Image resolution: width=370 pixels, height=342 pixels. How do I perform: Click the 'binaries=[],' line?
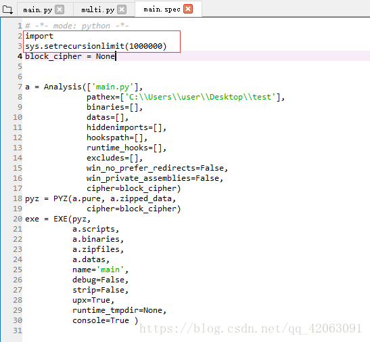115,107
